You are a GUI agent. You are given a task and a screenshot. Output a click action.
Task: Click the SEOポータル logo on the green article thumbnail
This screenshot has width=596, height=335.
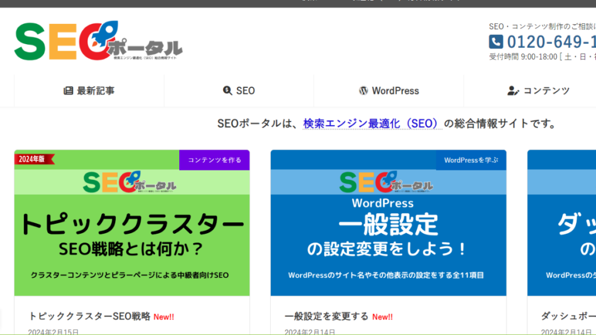131,182
